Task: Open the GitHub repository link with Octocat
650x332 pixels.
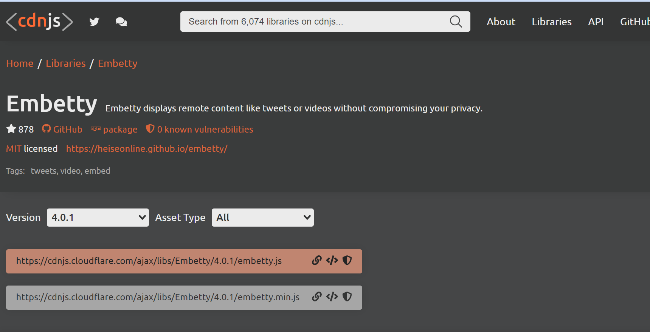Action: [62, 130]
